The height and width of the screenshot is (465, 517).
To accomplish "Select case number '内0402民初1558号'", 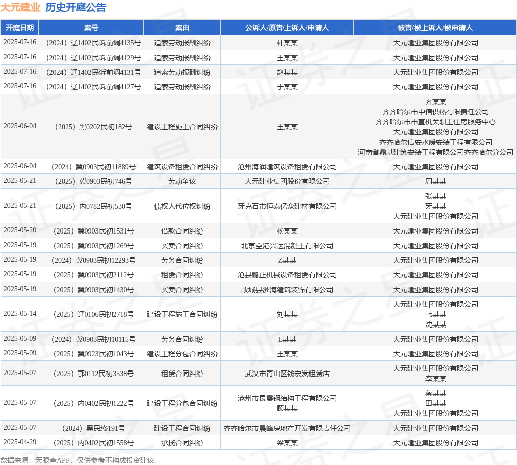I will point(106,443).
